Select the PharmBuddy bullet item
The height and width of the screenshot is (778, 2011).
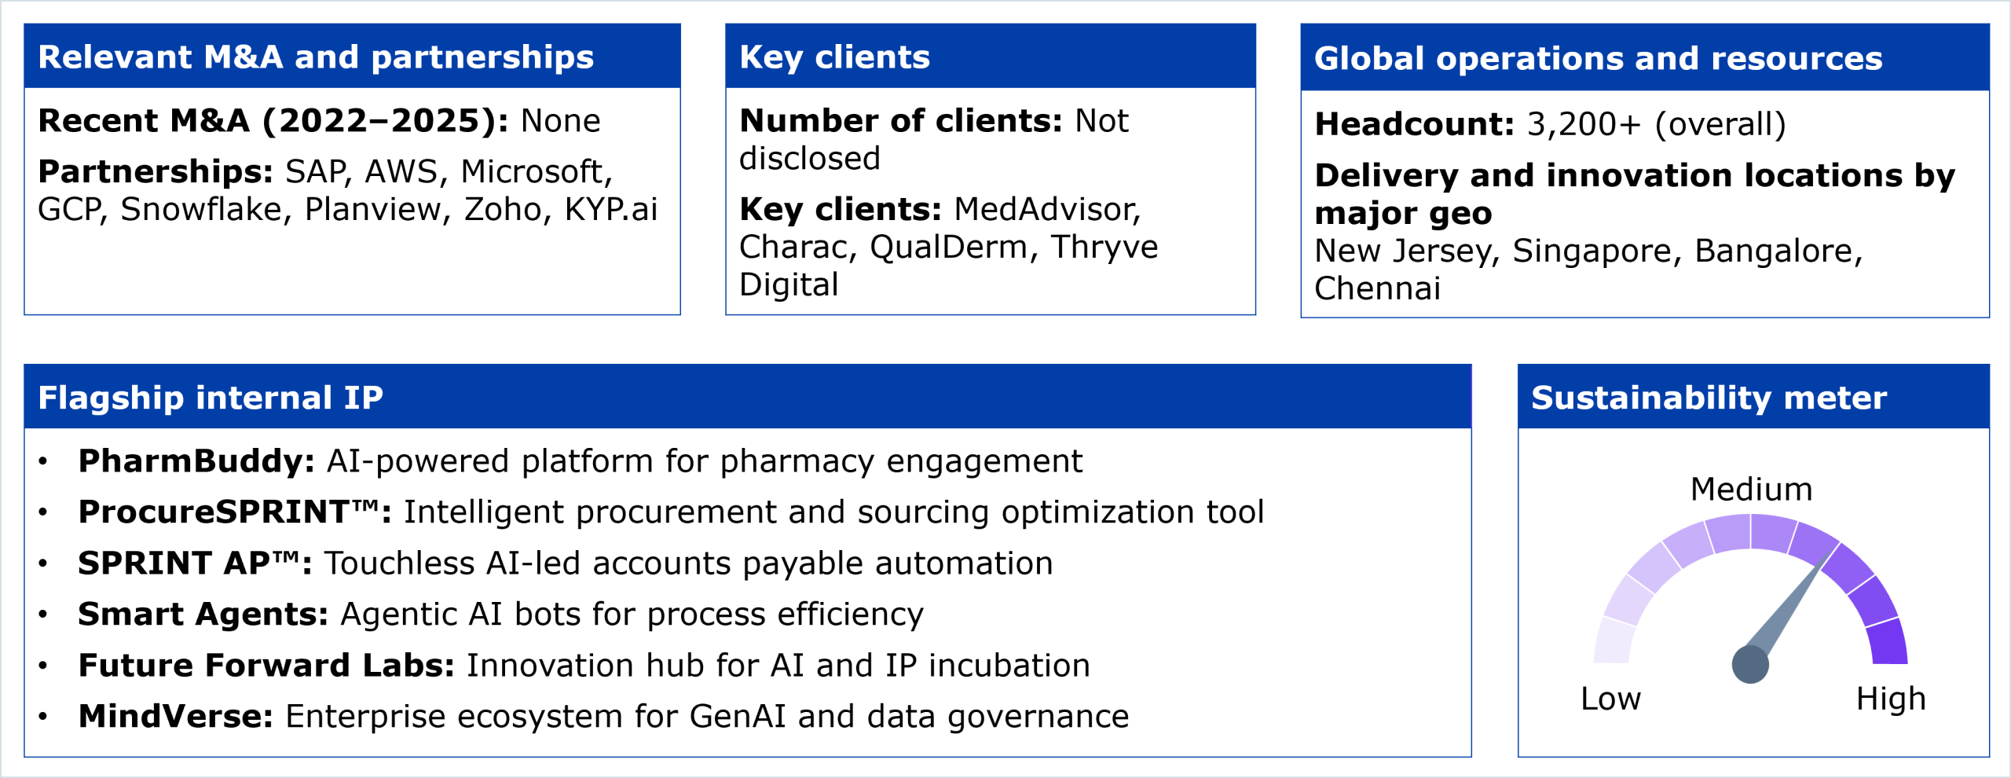(580, 461)
